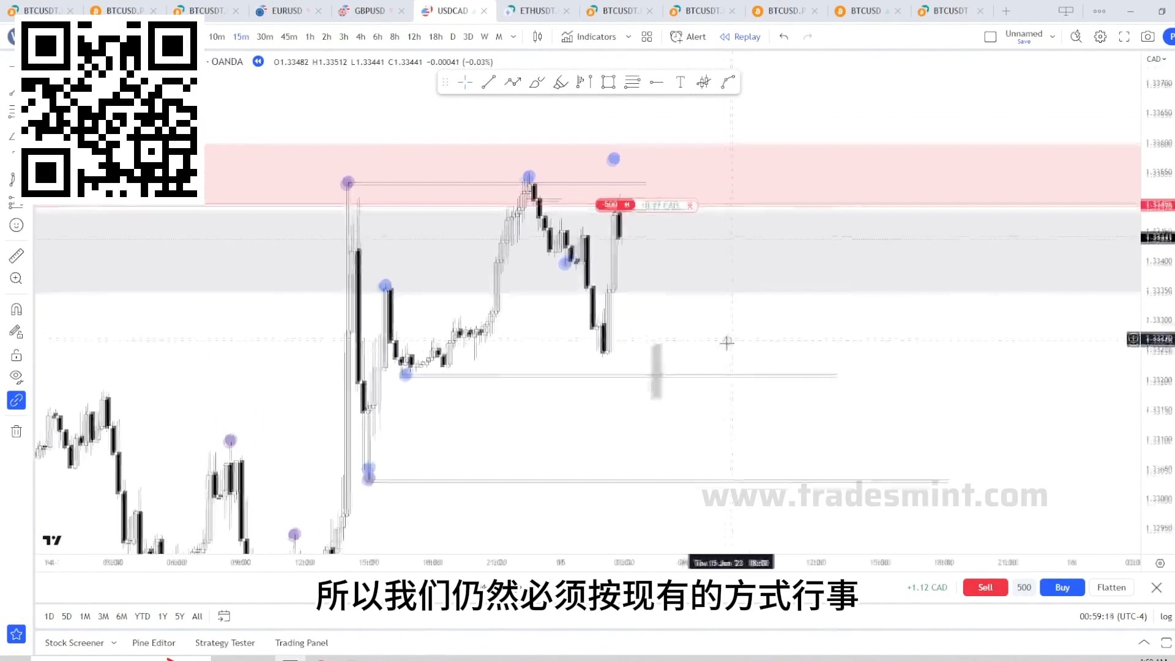Viewport: 1175px width, 661px height.
Task: Enable the alert notification toggle
Action: coord(688,36)
